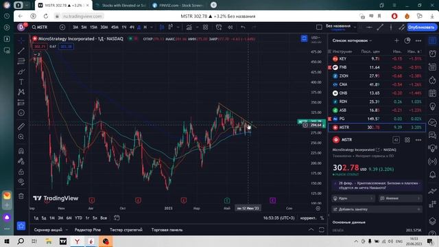Select the Text annotation tool
Image resolution: width=439 pixels, height=247 pixels.
[21, 82]
